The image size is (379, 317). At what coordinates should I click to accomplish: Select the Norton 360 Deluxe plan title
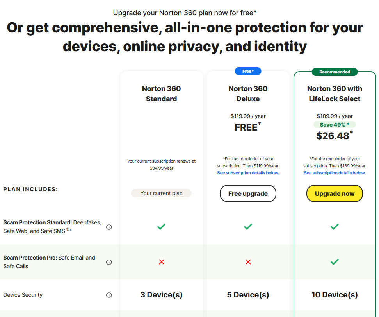[x=248, y=94]
